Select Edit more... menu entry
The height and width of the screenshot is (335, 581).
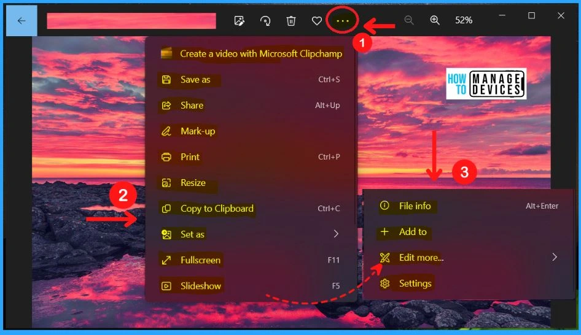click(469, 258)
